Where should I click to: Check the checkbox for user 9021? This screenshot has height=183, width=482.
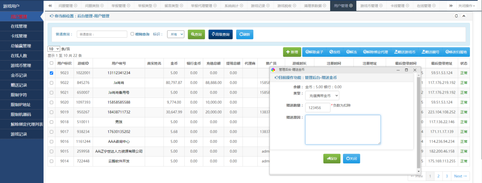click(x=51, y=92)
